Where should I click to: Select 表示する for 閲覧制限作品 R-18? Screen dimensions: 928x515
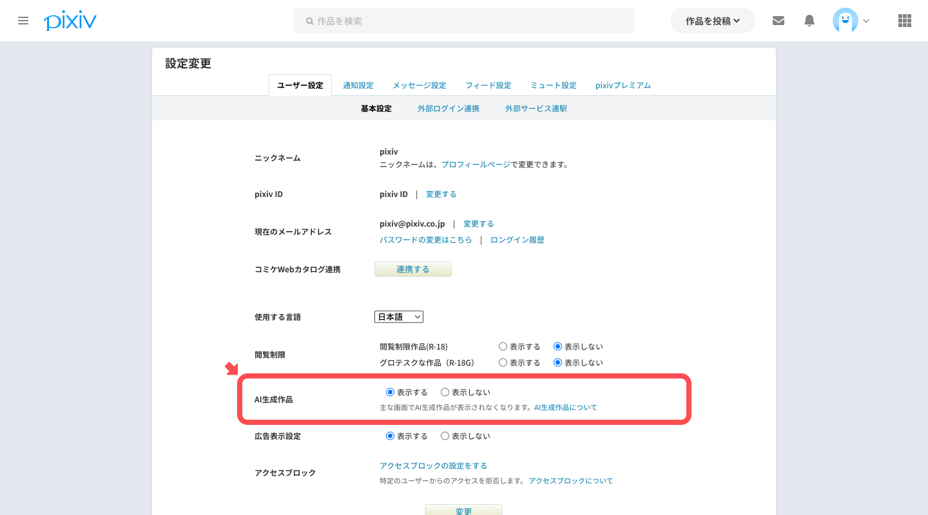click(503, 346)
